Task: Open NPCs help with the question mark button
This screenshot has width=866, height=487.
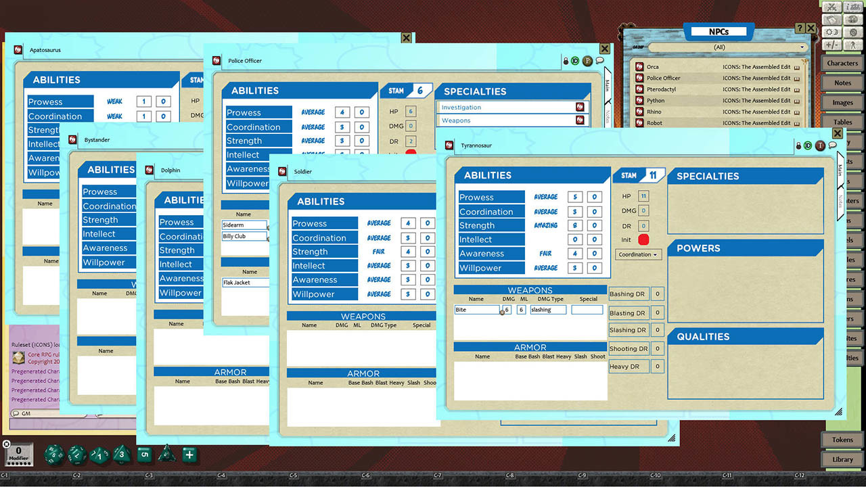Action: click(802, 28)
